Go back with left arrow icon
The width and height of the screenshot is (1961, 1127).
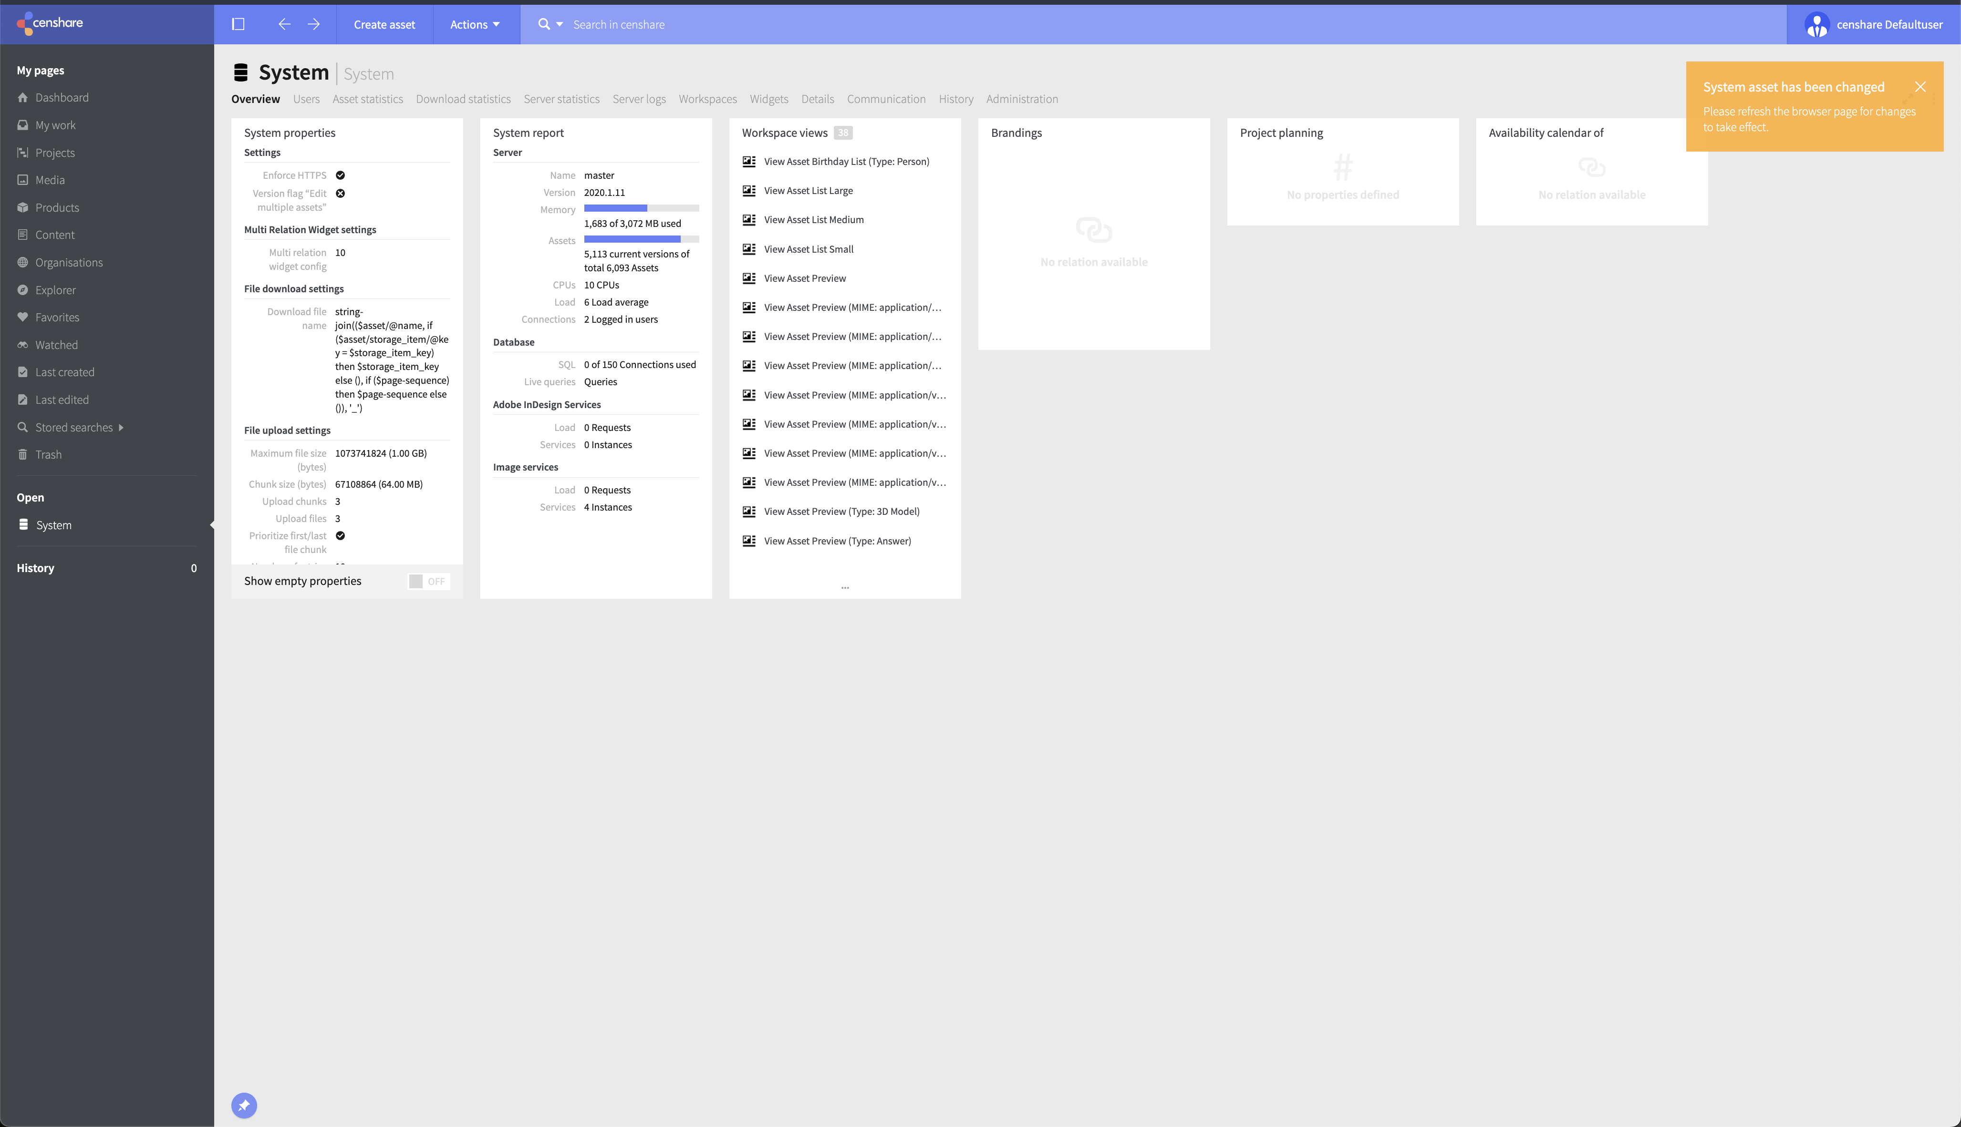point(284,25)
